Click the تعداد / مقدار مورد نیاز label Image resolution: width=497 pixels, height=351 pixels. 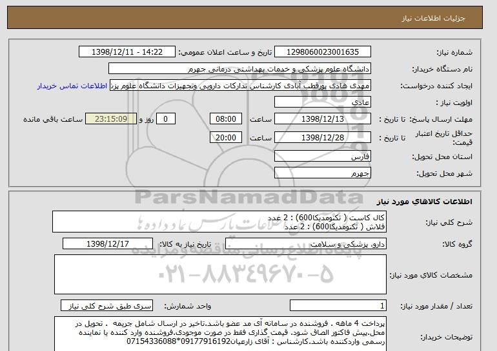[x=436, y=306]
